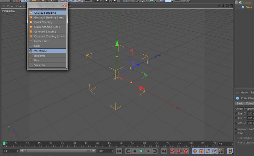
Task: Select the Cube object in the hierarchy
Action: [248, 7]
